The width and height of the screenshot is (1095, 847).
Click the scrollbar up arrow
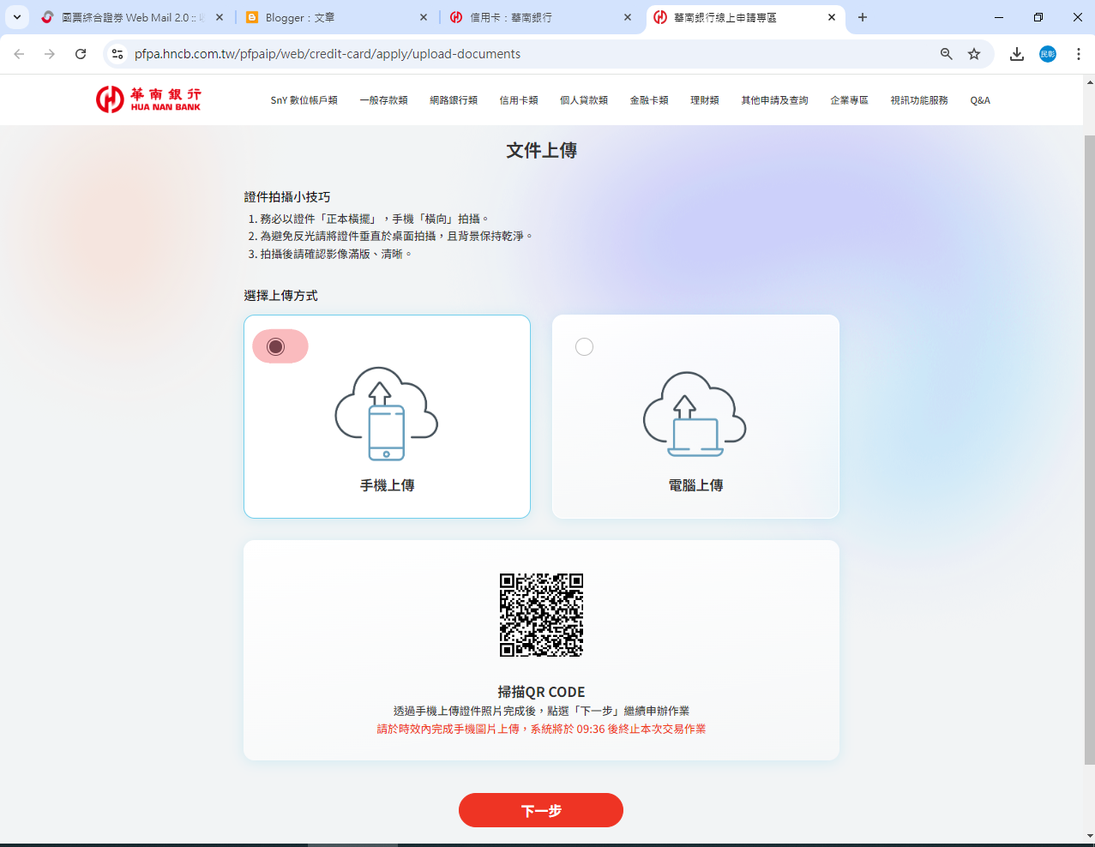pos(1089,82)
